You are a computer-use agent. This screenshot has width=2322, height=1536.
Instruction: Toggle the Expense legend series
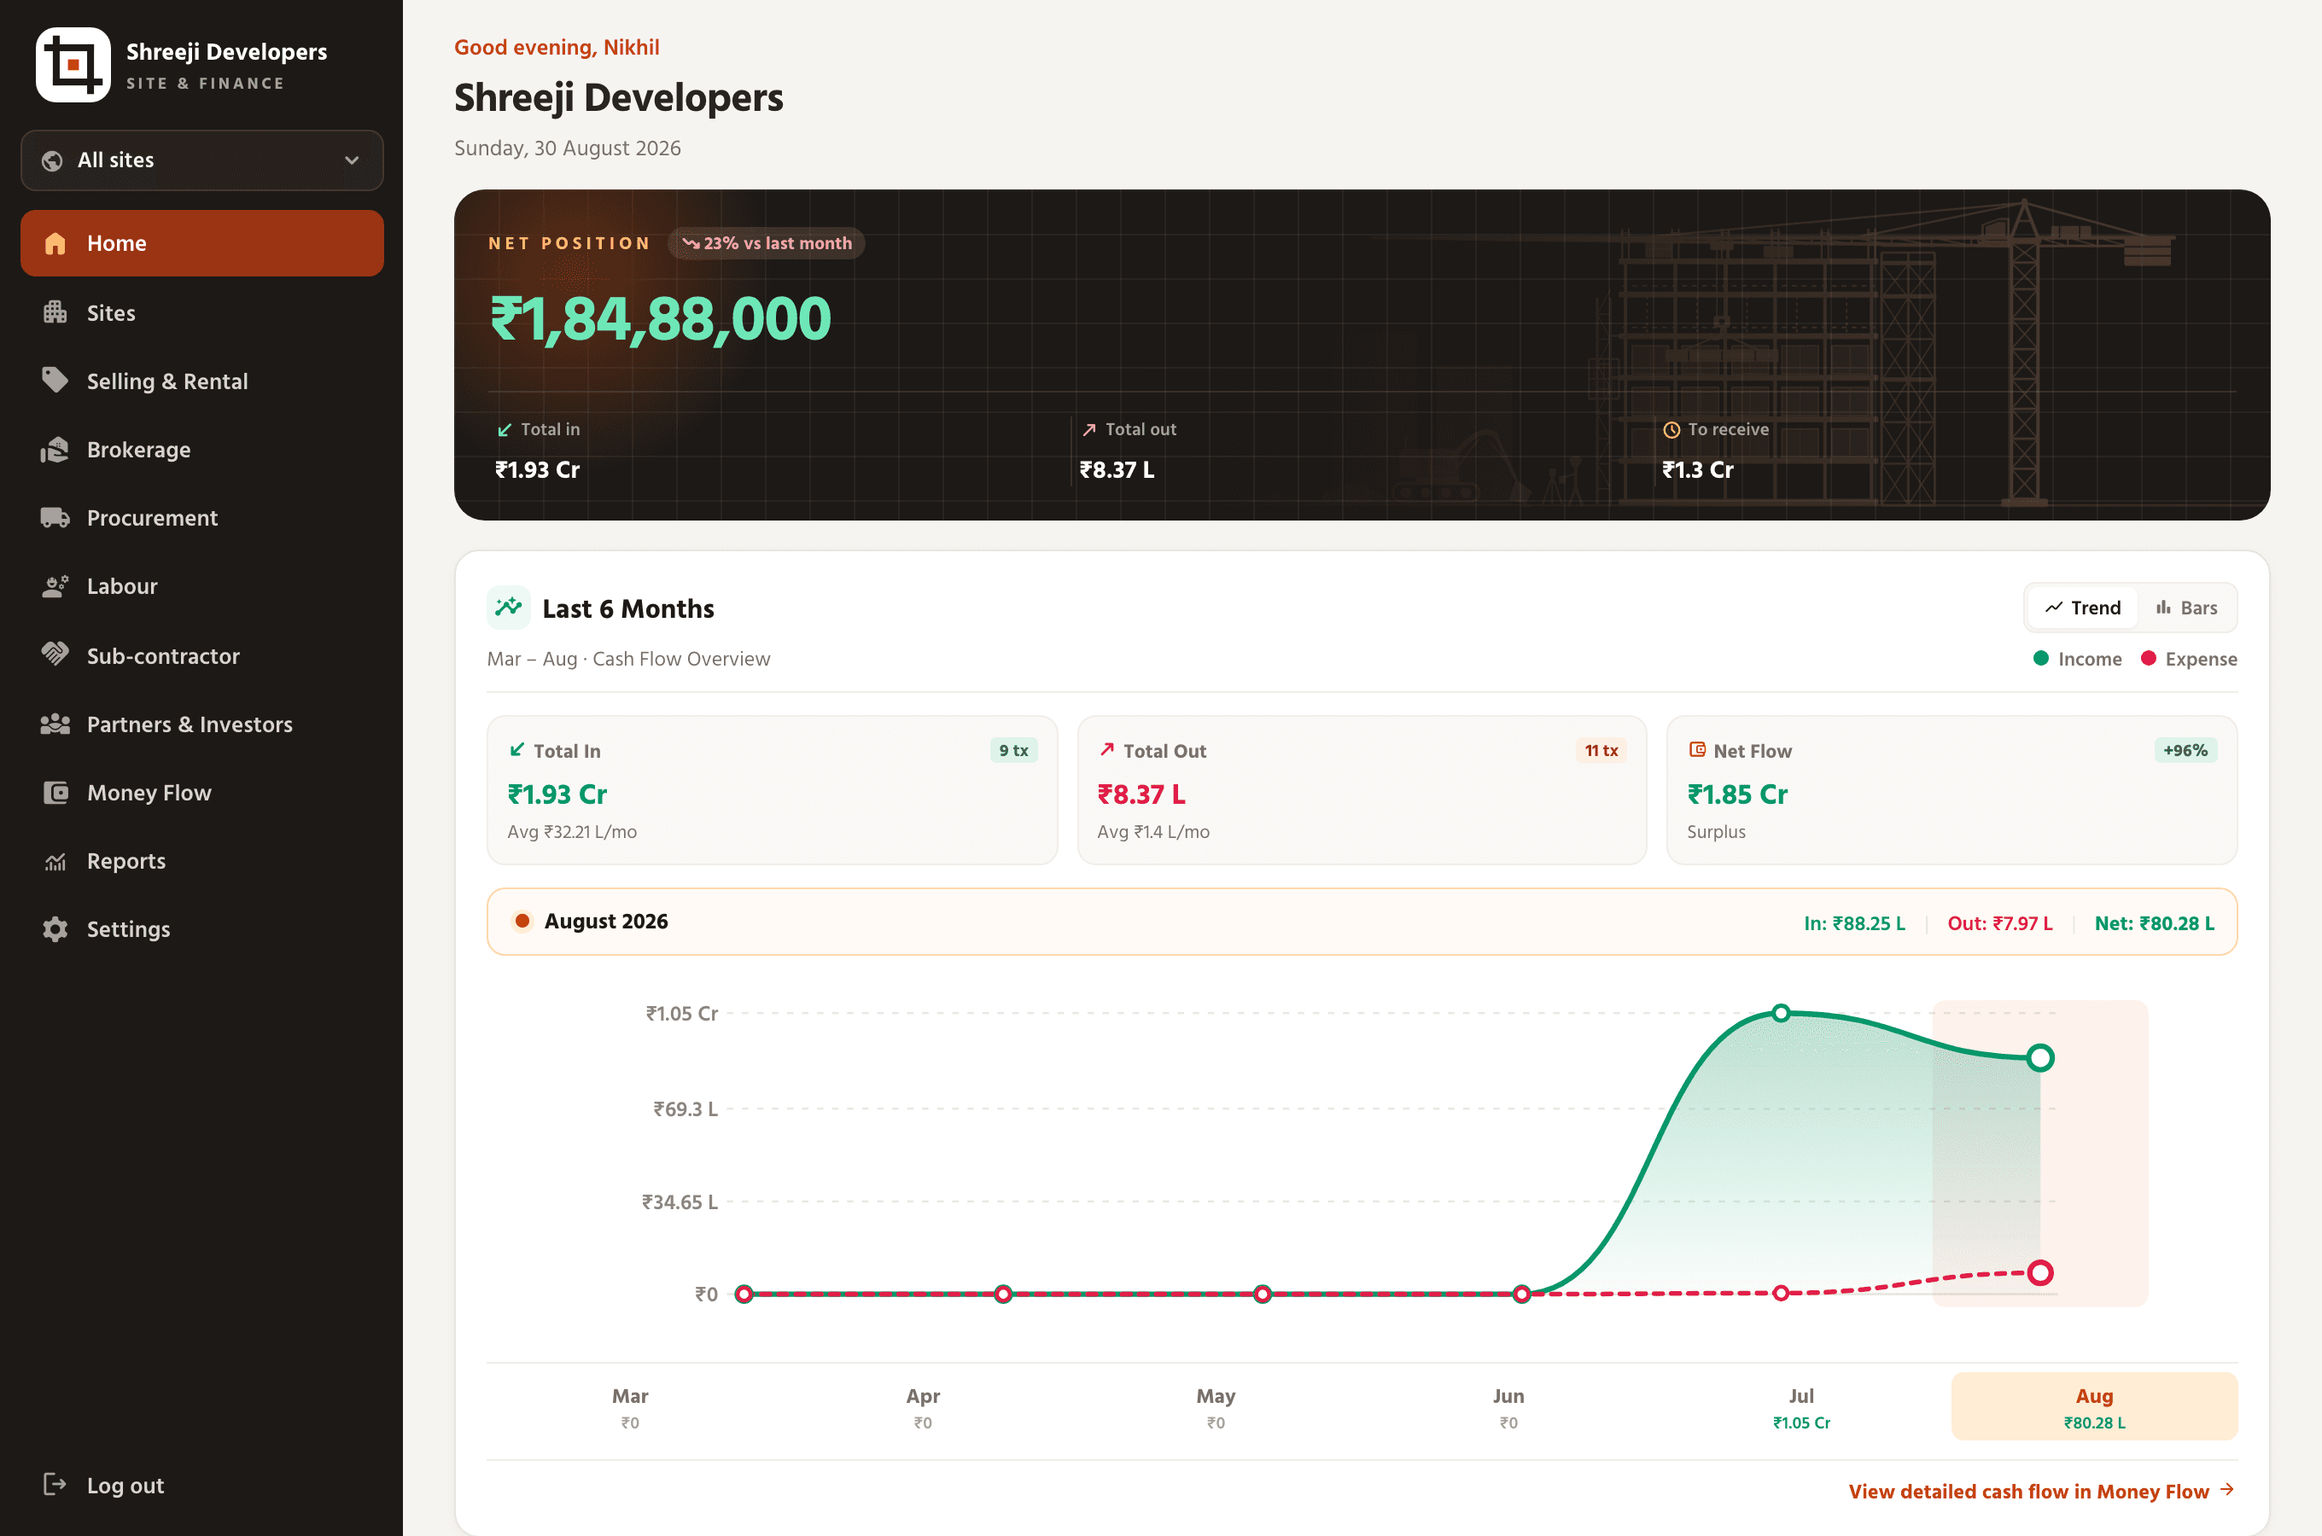tap(2189, 660)
